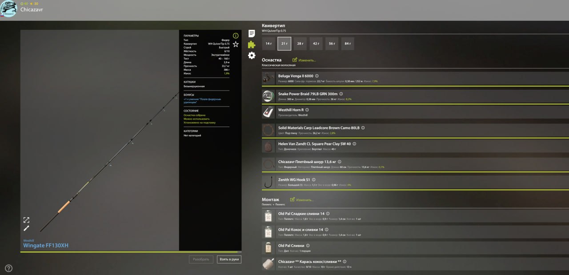Expand rod preview to fullscreen
Screen dimensions: 569x275
[26, 220]
